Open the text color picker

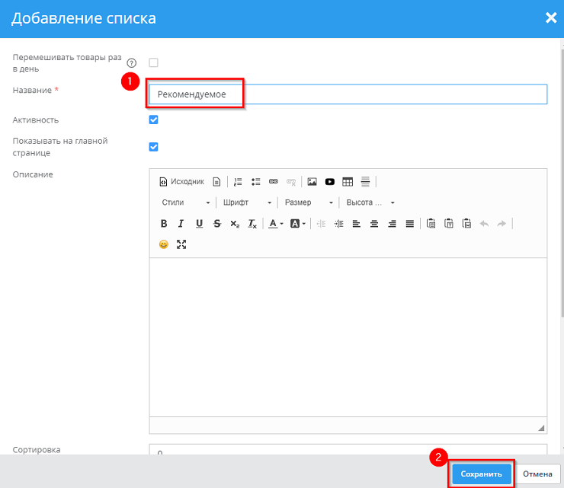(x=275, y=224)
